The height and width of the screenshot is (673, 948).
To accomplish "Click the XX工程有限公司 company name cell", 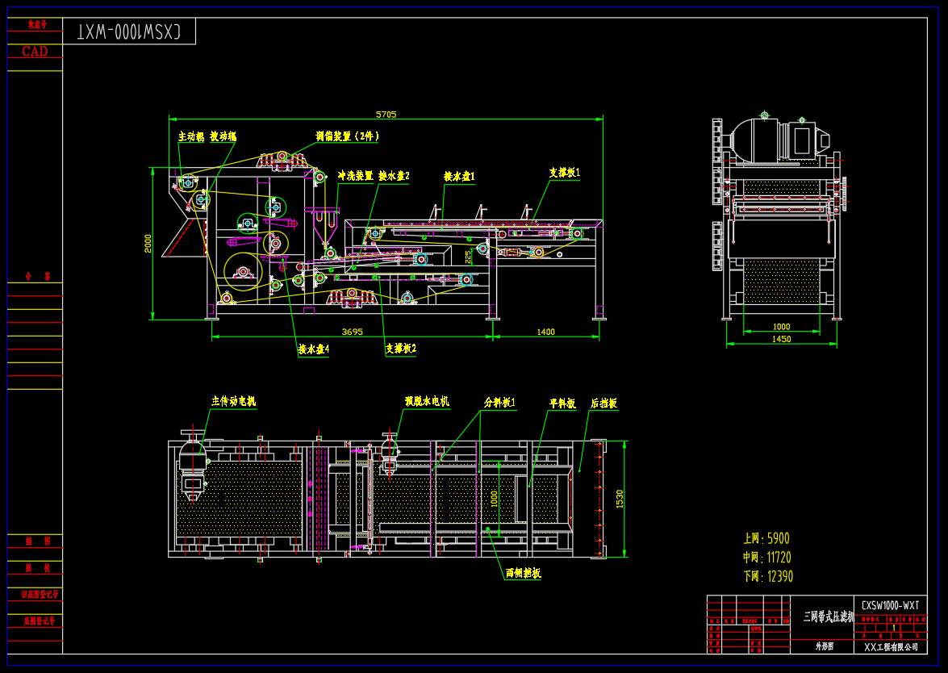I will [890, 646].
